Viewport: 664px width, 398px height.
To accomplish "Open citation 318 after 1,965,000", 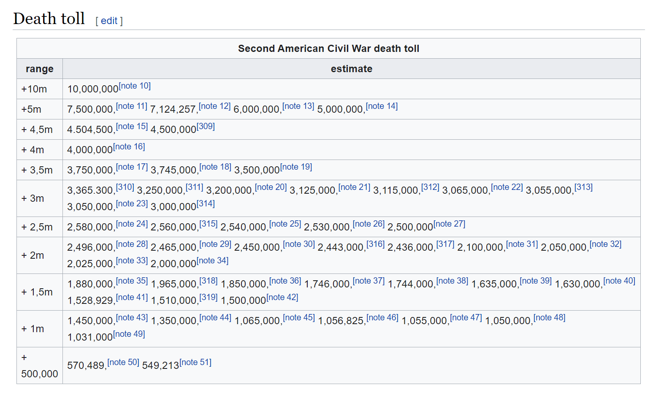I will pyautogui.click(x=209, y=281).
